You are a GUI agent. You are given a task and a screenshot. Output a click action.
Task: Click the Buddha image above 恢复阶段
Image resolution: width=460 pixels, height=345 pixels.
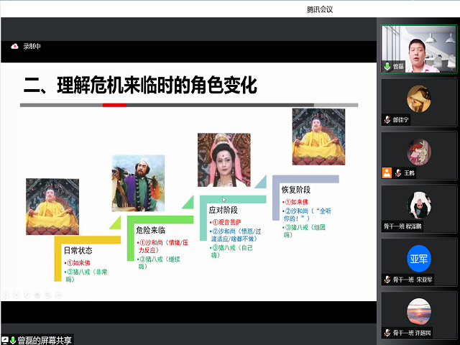pyautogui.click(x=318, y=137)
